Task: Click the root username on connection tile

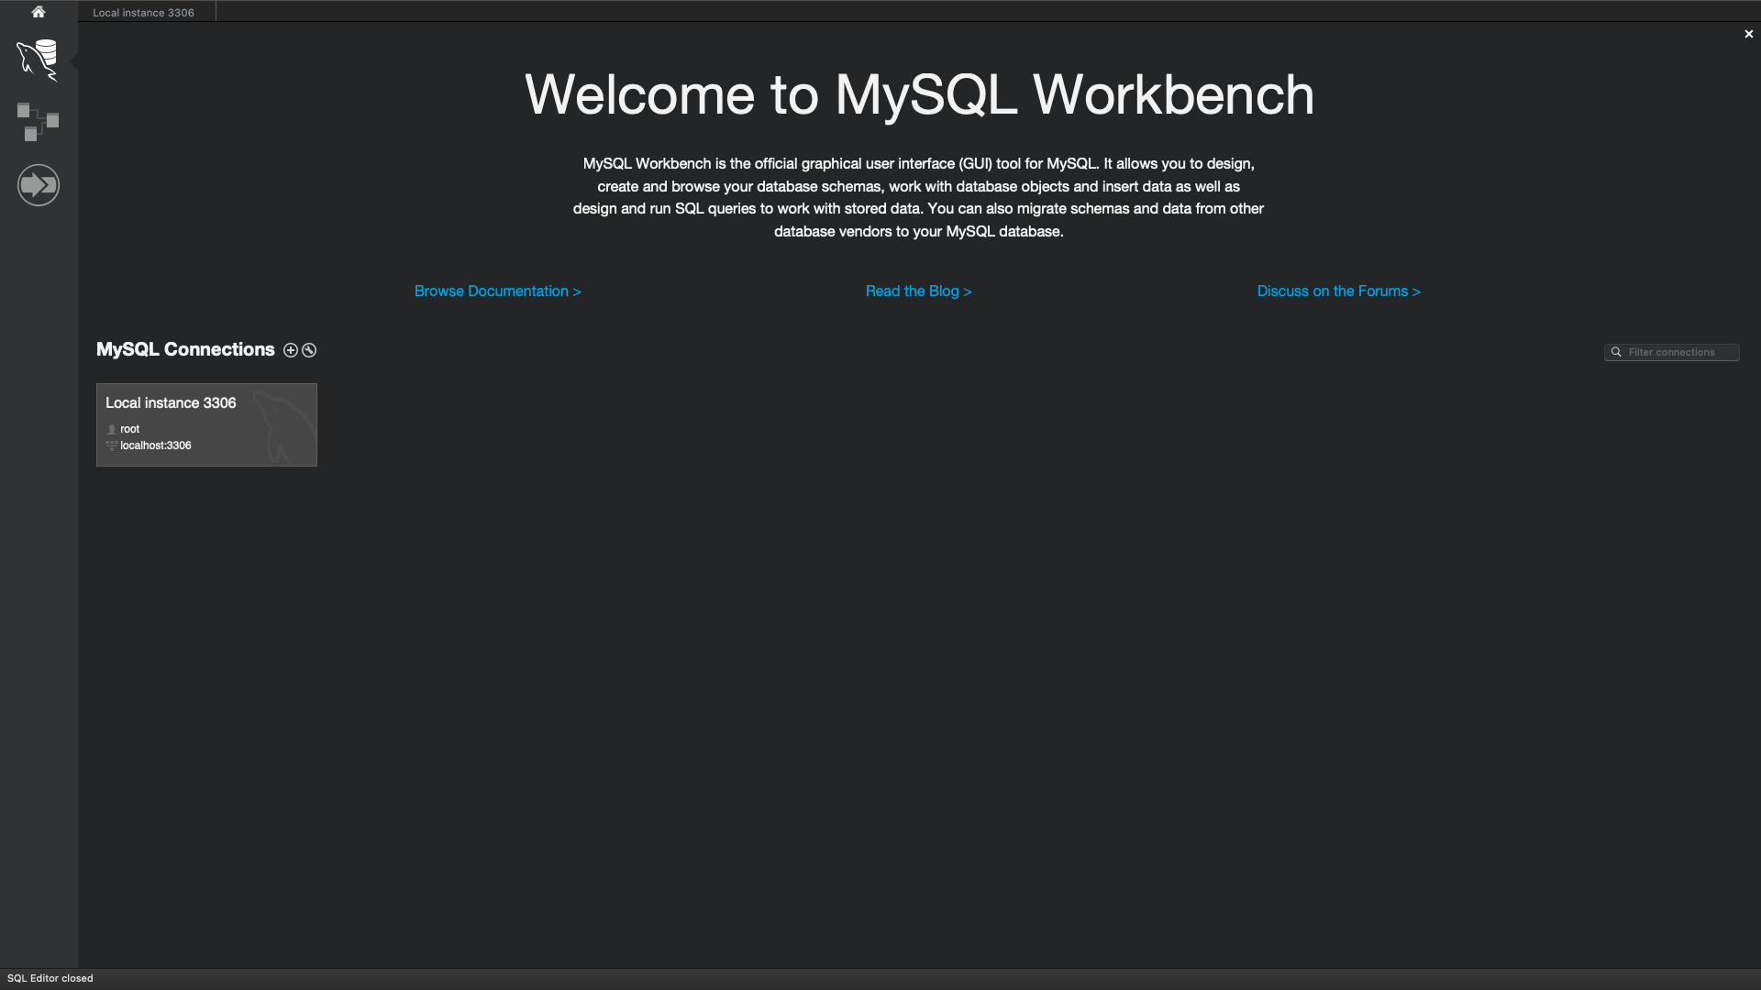Action: [x=129, y=429]
